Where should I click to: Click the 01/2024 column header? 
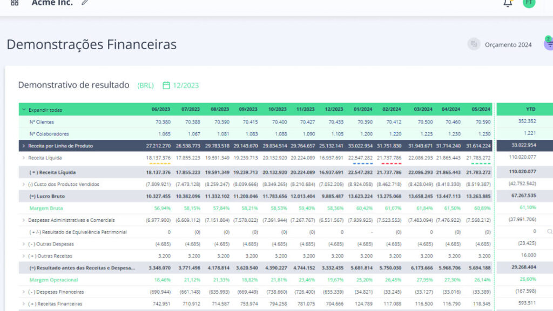(363, 109)
